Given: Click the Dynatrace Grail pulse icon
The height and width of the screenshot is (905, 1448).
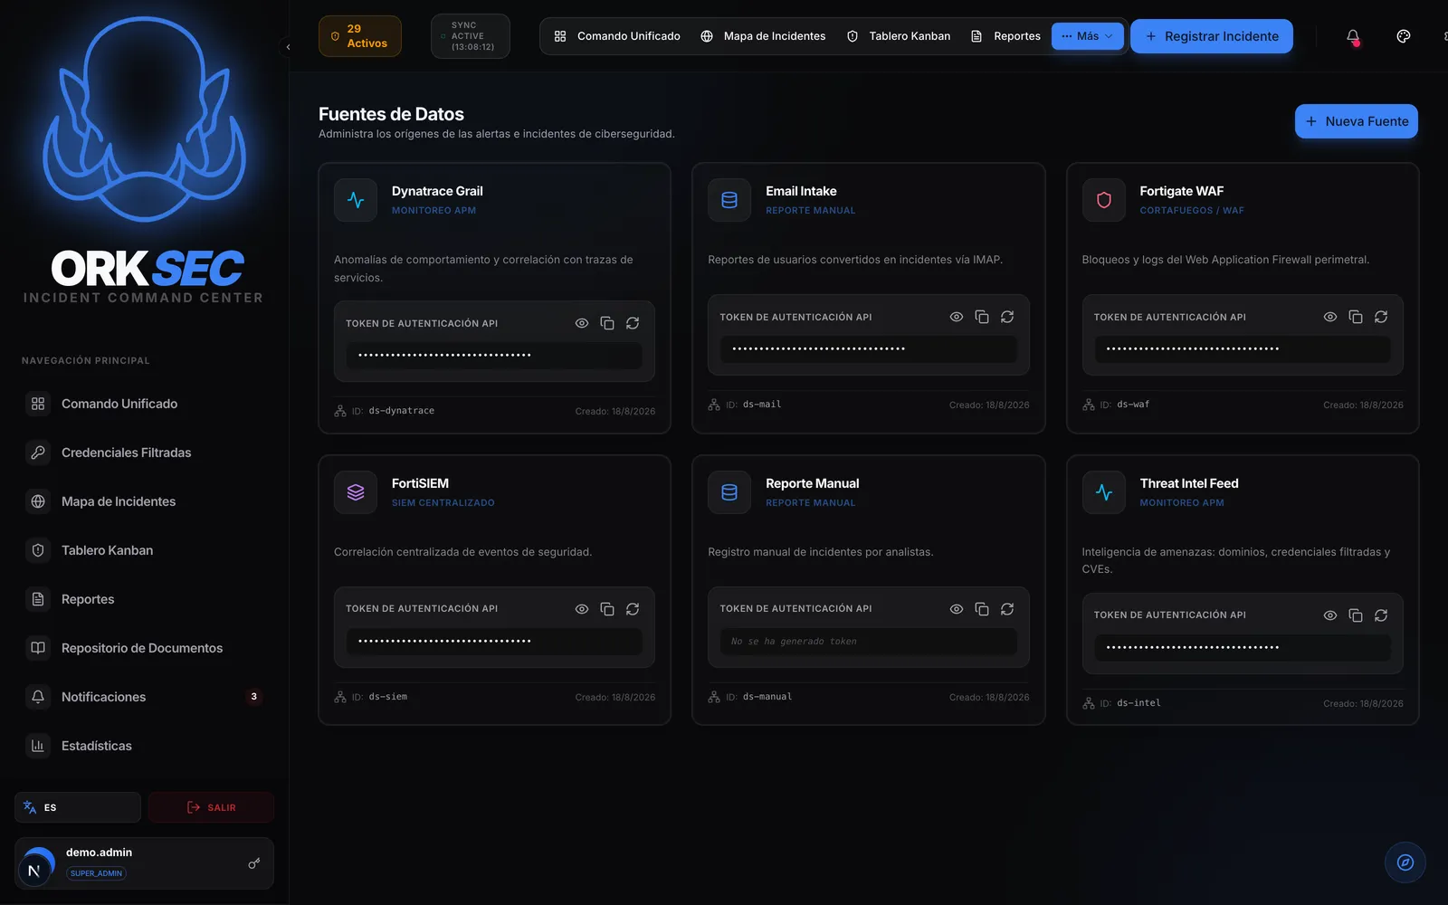Looking at the screenshot, I should pos(356,200).
